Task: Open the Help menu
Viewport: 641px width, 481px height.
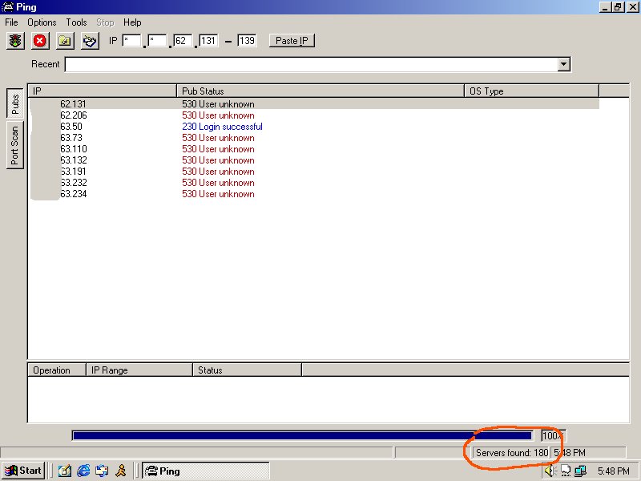Action: point(132,22)
